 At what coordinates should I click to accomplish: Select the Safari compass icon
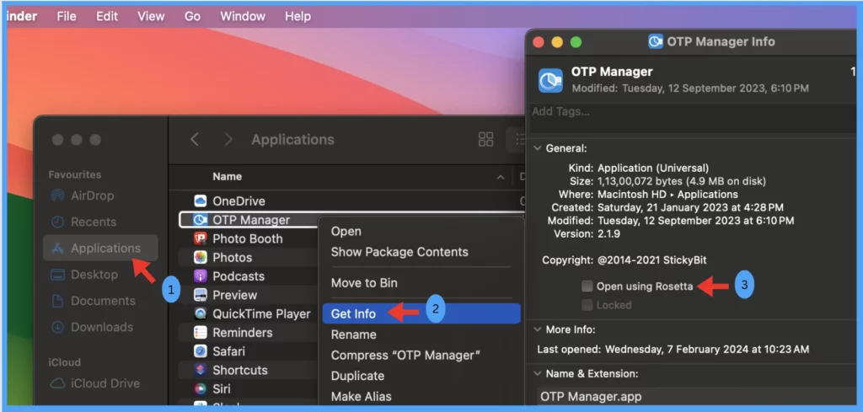(x=201, y=351)
